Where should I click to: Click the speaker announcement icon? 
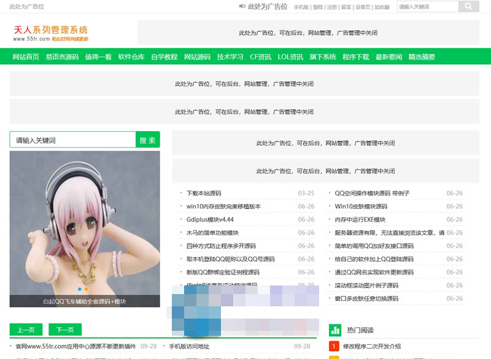242,7
